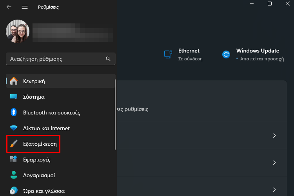Expand the second settings row chevron
294x196 pixels.
(274, 163)
